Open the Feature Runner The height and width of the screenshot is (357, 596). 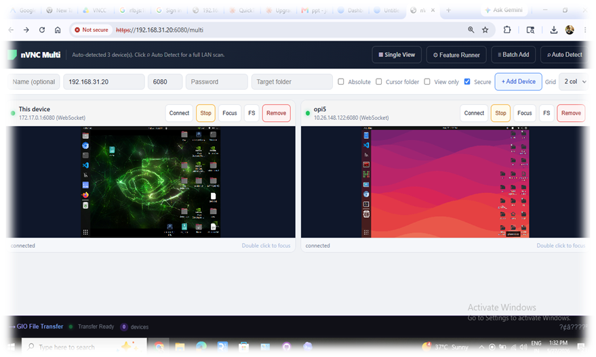point(456,55)
